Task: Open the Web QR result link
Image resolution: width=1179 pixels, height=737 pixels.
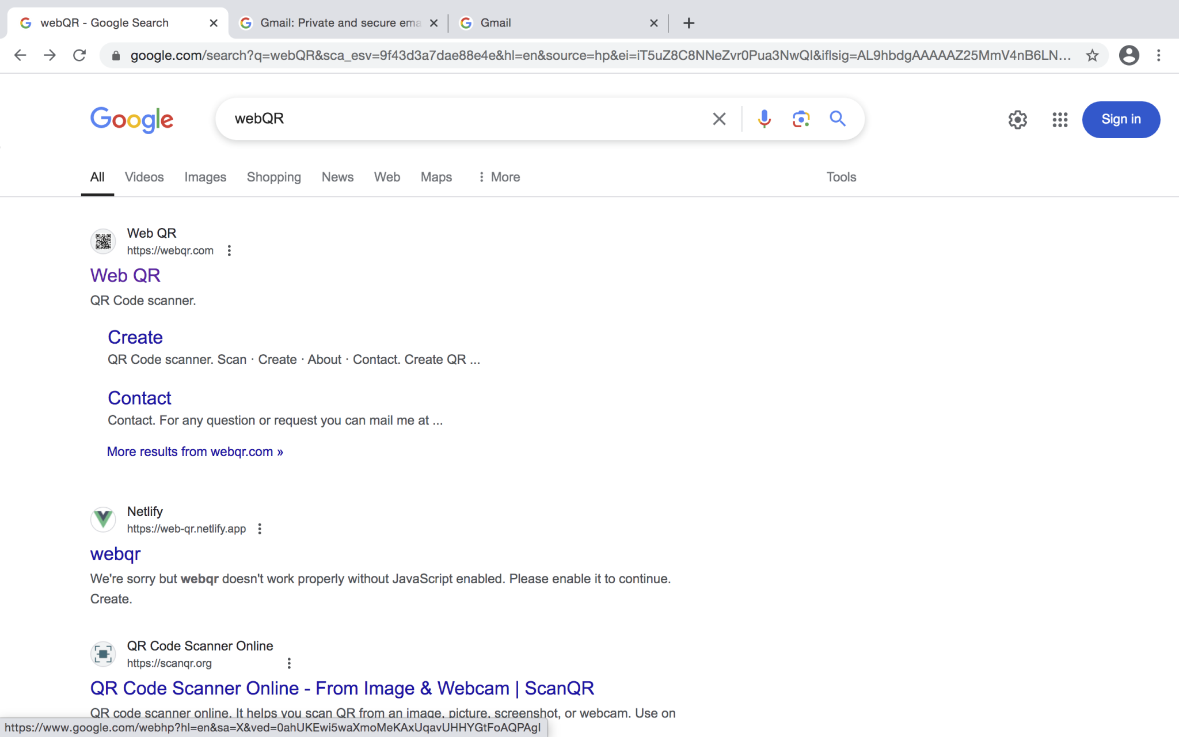Action: [x=125, y=275]
